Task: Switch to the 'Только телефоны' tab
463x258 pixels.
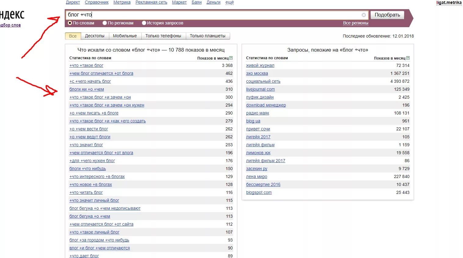Action: (x=163, y=36)
